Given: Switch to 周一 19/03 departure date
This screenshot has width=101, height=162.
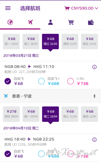Looking at the screenshot, I should [x=11, y=41].
